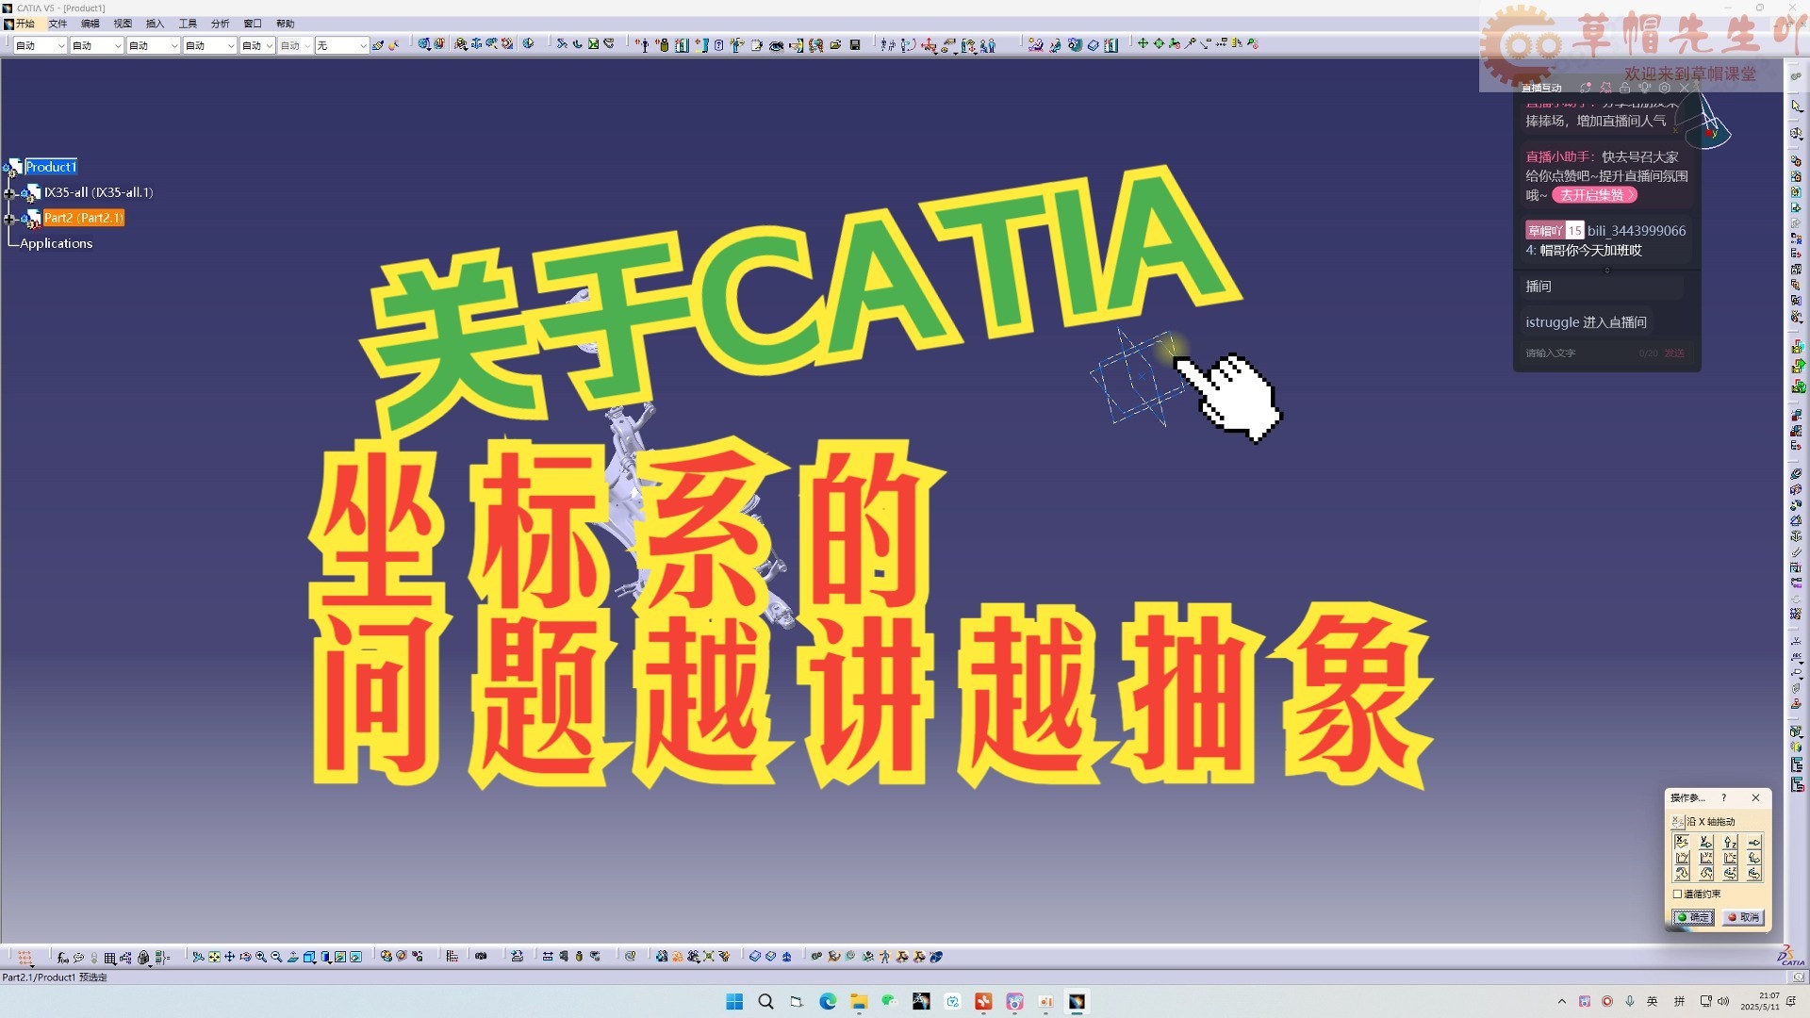Open the 无 dropdown in graphic properties

click(363, 45)
